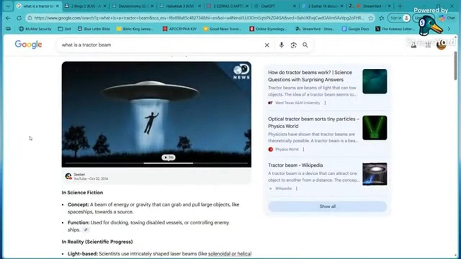Switch to the Deuteronomy 33 tab
This screenshot has width=461, height=259.
tap(133, 6)
